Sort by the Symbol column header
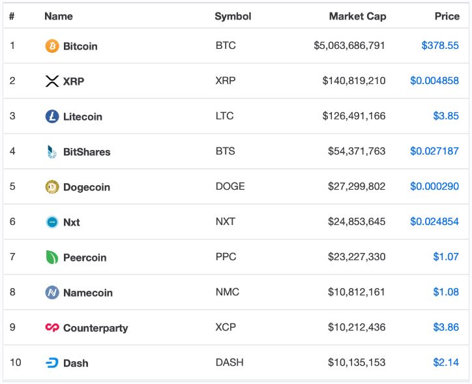Viewport: 472px width, 384px height. [x=233, y=16]
